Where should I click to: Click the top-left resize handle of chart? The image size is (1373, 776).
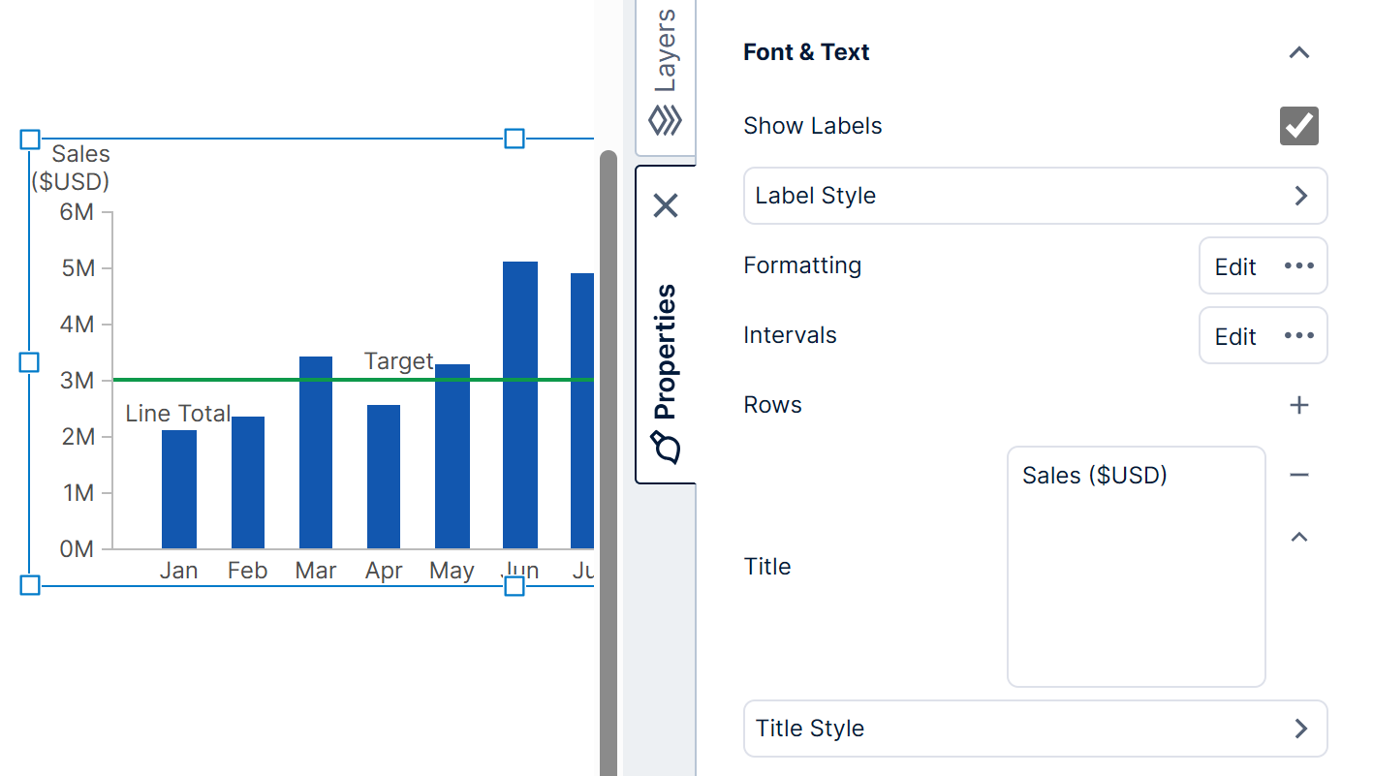click(x=30, y=140)
